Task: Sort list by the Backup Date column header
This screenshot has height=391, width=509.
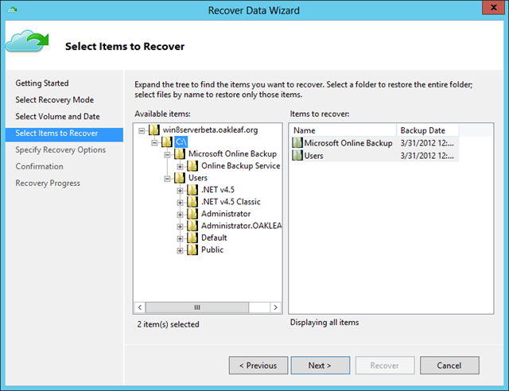Action: point(428,130)
